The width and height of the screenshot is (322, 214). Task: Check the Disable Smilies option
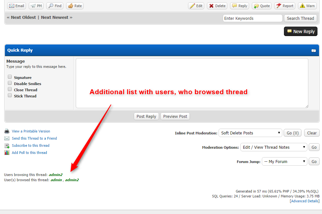(x=10, y=83)
